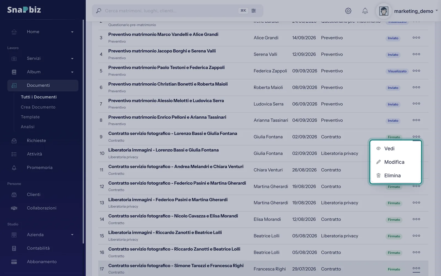Screen dimensions: 441x276
Task: Click the Richieste sidebar icon
Action: pyautogui.click(x=14, y=141)
